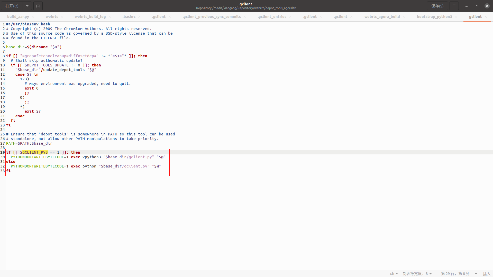
Task: Click the update_depot_tools line
Action: click(56, 70)
